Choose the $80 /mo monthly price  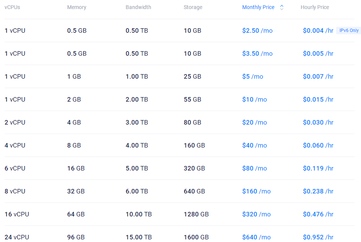tap(255, 168)
